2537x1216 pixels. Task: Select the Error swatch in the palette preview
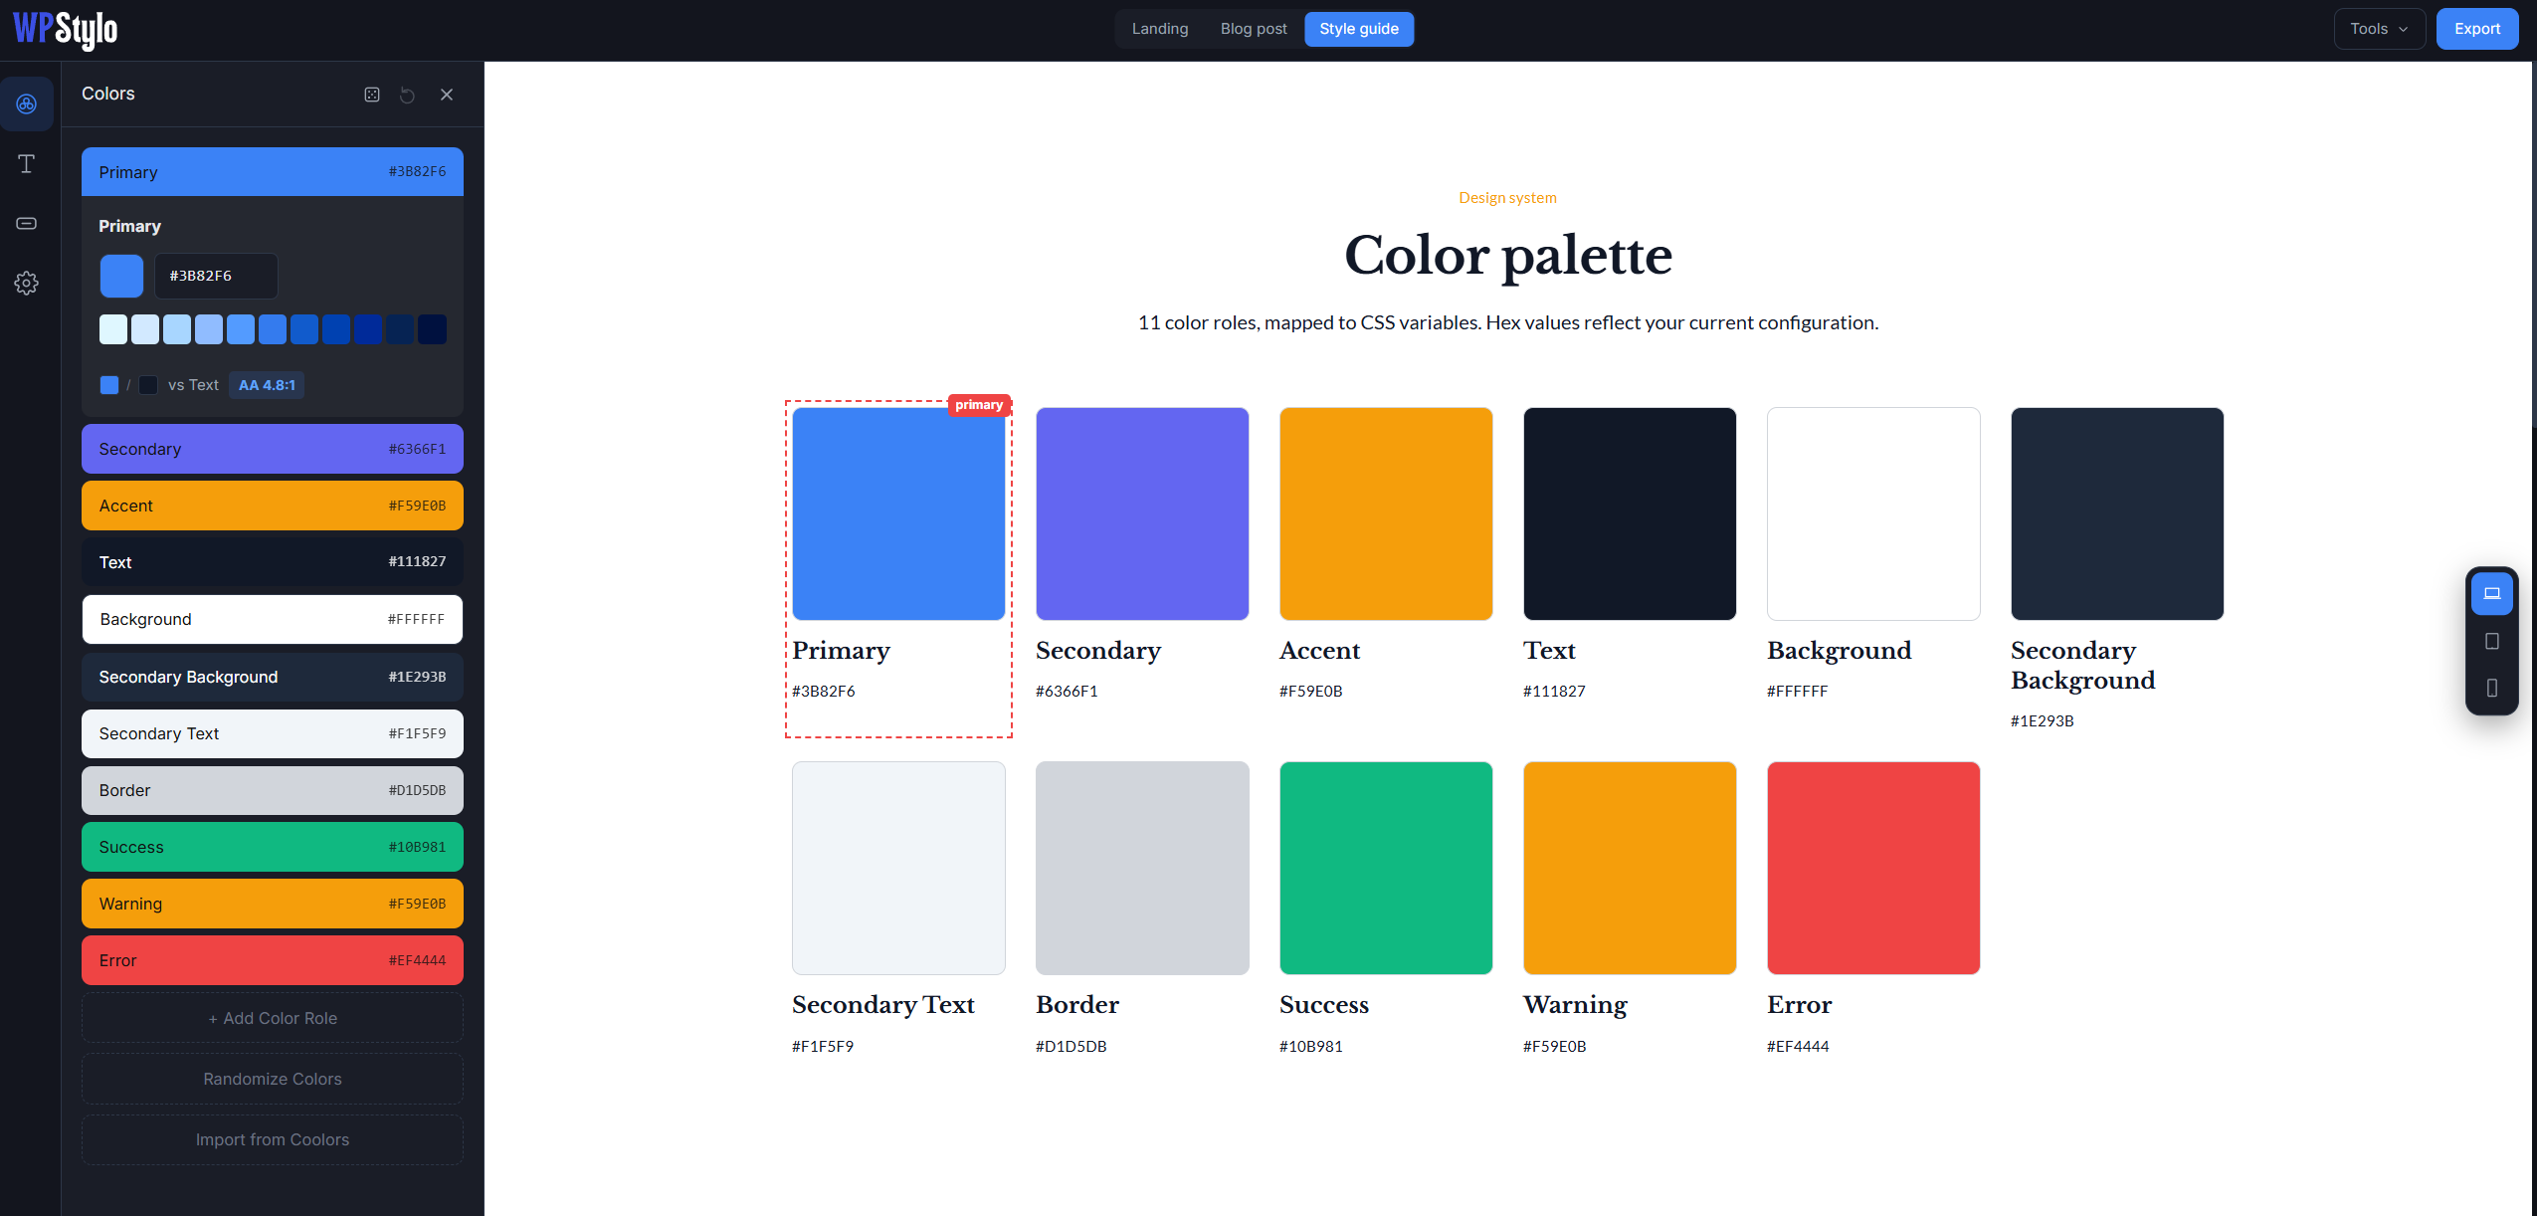point(1873,868)
